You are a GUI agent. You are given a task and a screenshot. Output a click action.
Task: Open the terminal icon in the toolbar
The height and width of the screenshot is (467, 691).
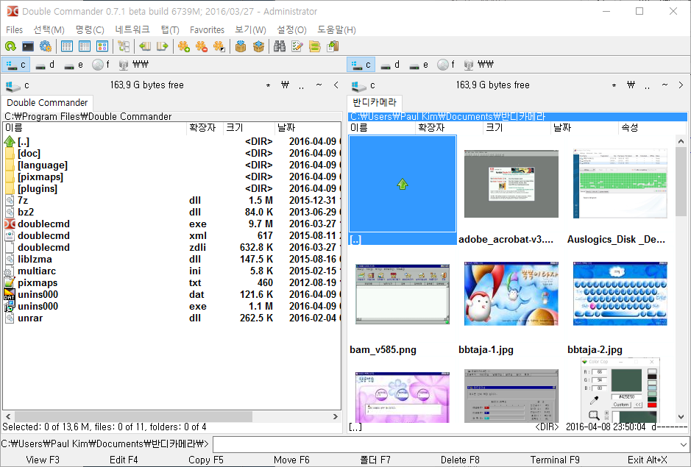(x=28, y=46)
